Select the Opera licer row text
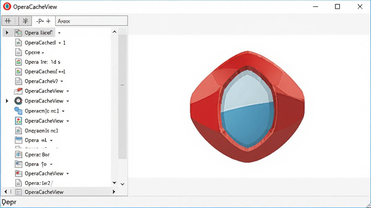 tap(38, 32)
